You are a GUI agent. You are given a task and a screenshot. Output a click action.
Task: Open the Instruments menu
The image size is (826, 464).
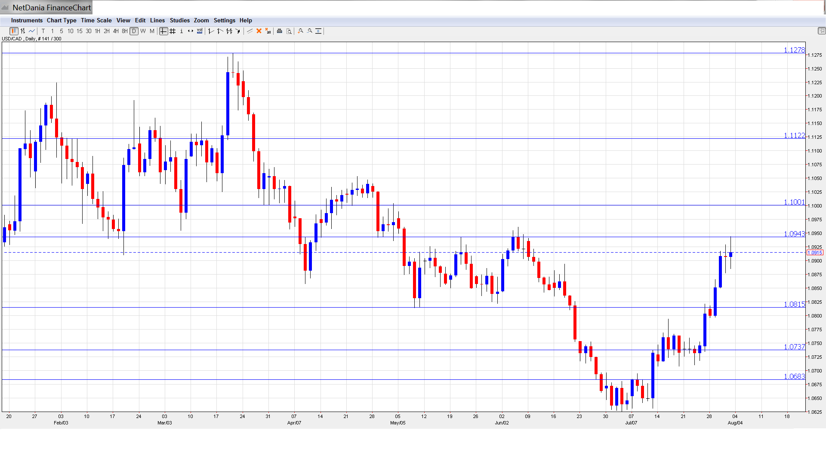pos(27,20)
